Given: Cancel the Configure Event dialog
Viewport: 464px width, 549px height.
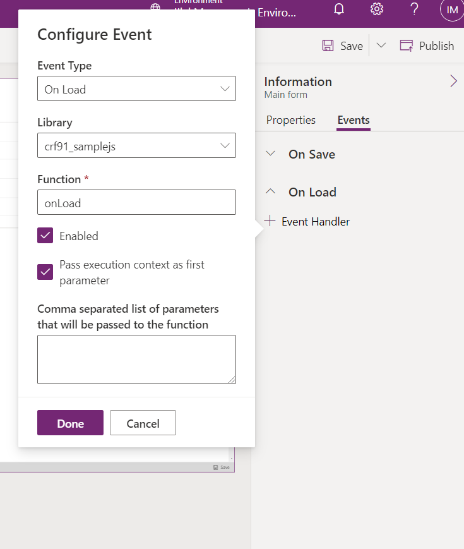Looking at the screenshot, I should [143, 423].
